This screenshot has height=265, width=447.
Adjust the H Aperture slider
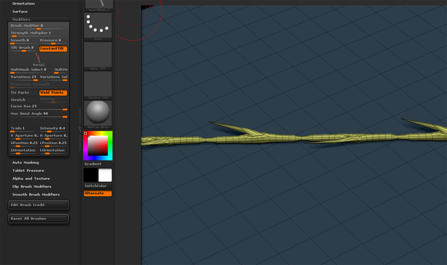pyautogui.click(x=53, y=137)
